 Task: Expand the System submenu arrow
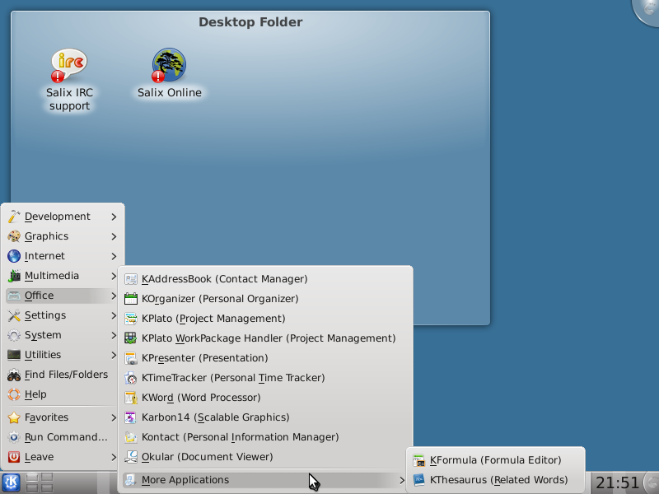point(114,335)
